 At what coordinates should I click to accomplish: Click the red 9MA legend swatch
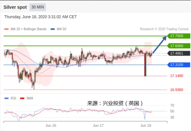tap(22, 98)
